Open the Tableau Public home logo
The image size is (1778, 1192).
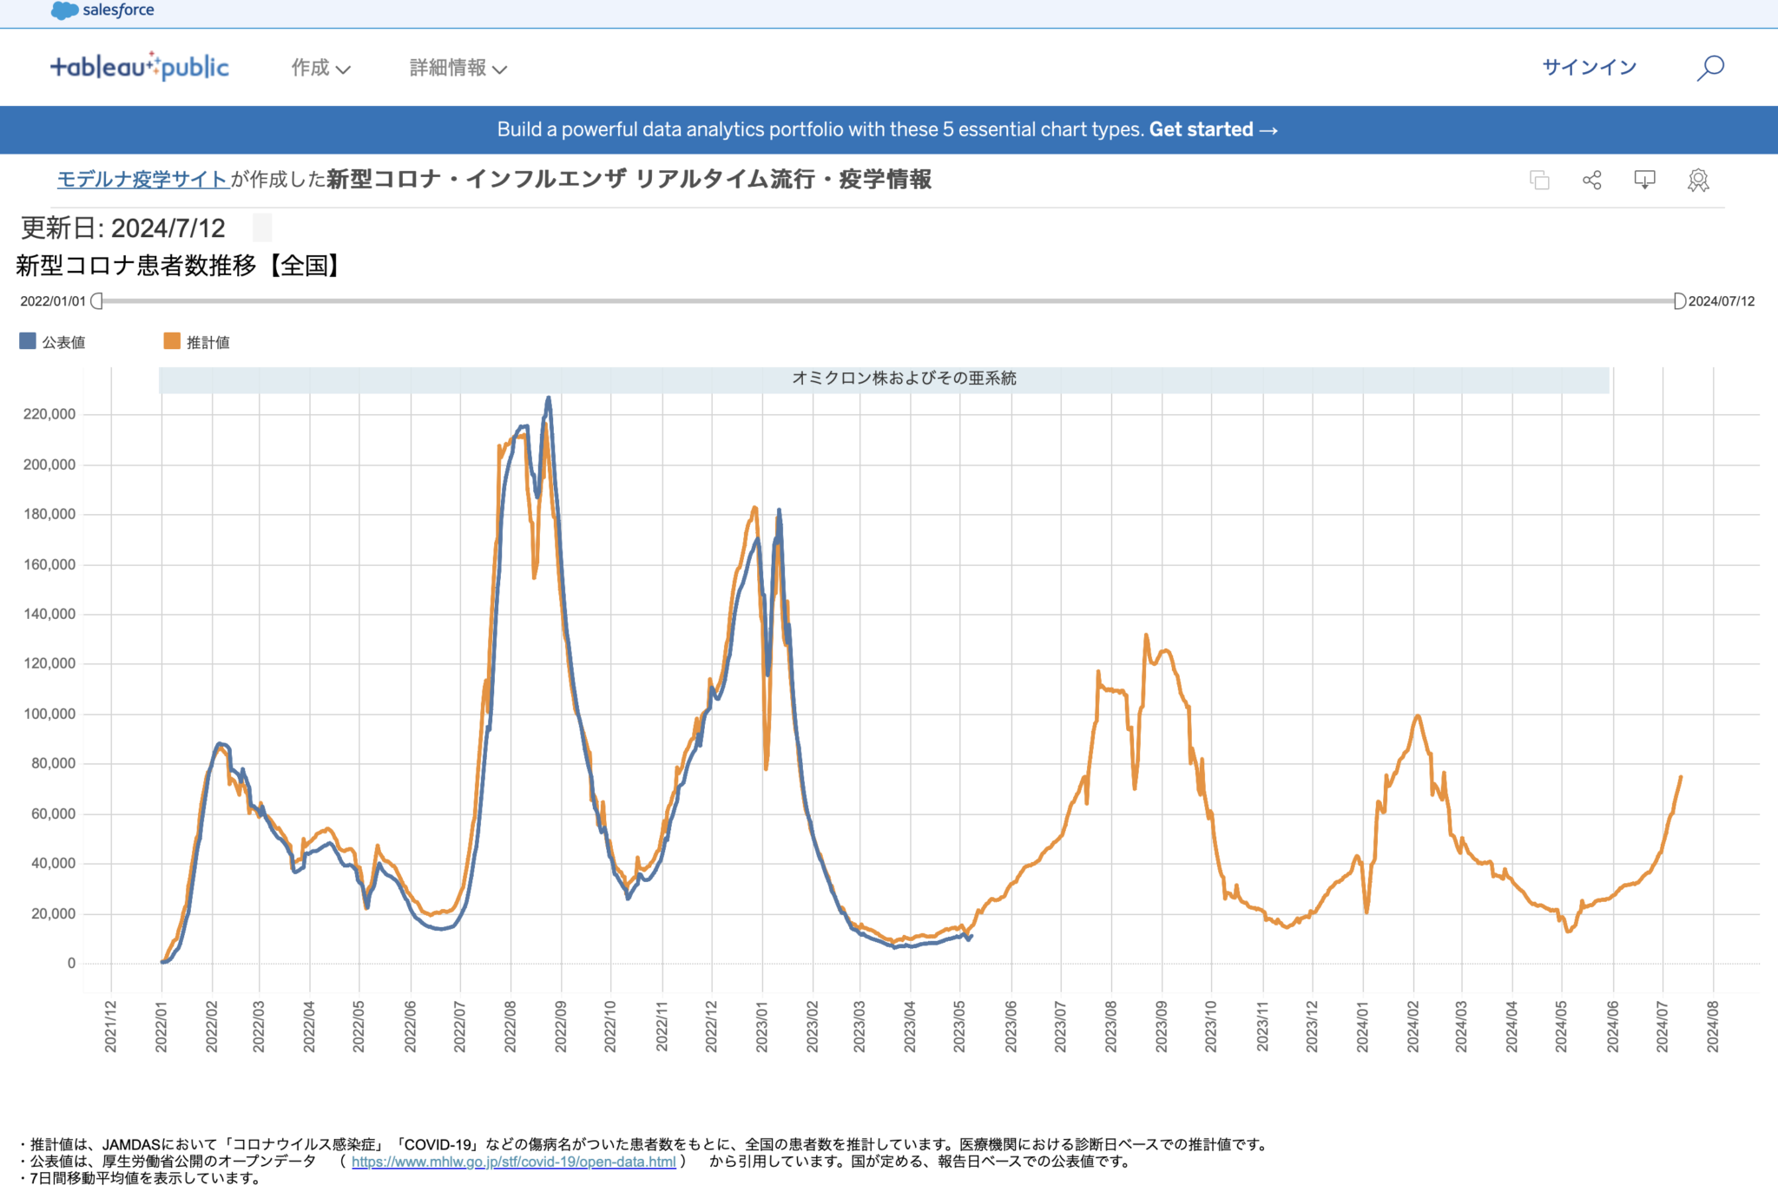[140, 67]
